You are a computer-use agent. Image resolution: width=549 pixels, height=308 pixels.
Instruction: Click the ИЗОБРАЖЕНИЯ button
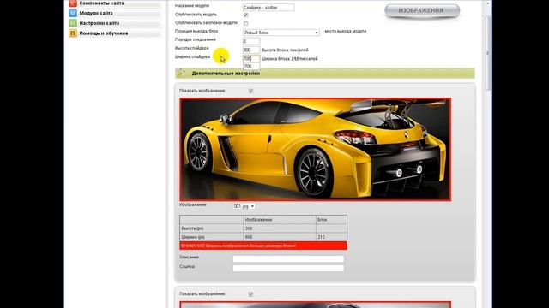pos(422,11)
